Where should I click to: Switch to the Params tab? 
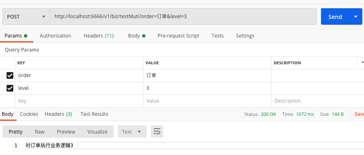coord(16,36)
